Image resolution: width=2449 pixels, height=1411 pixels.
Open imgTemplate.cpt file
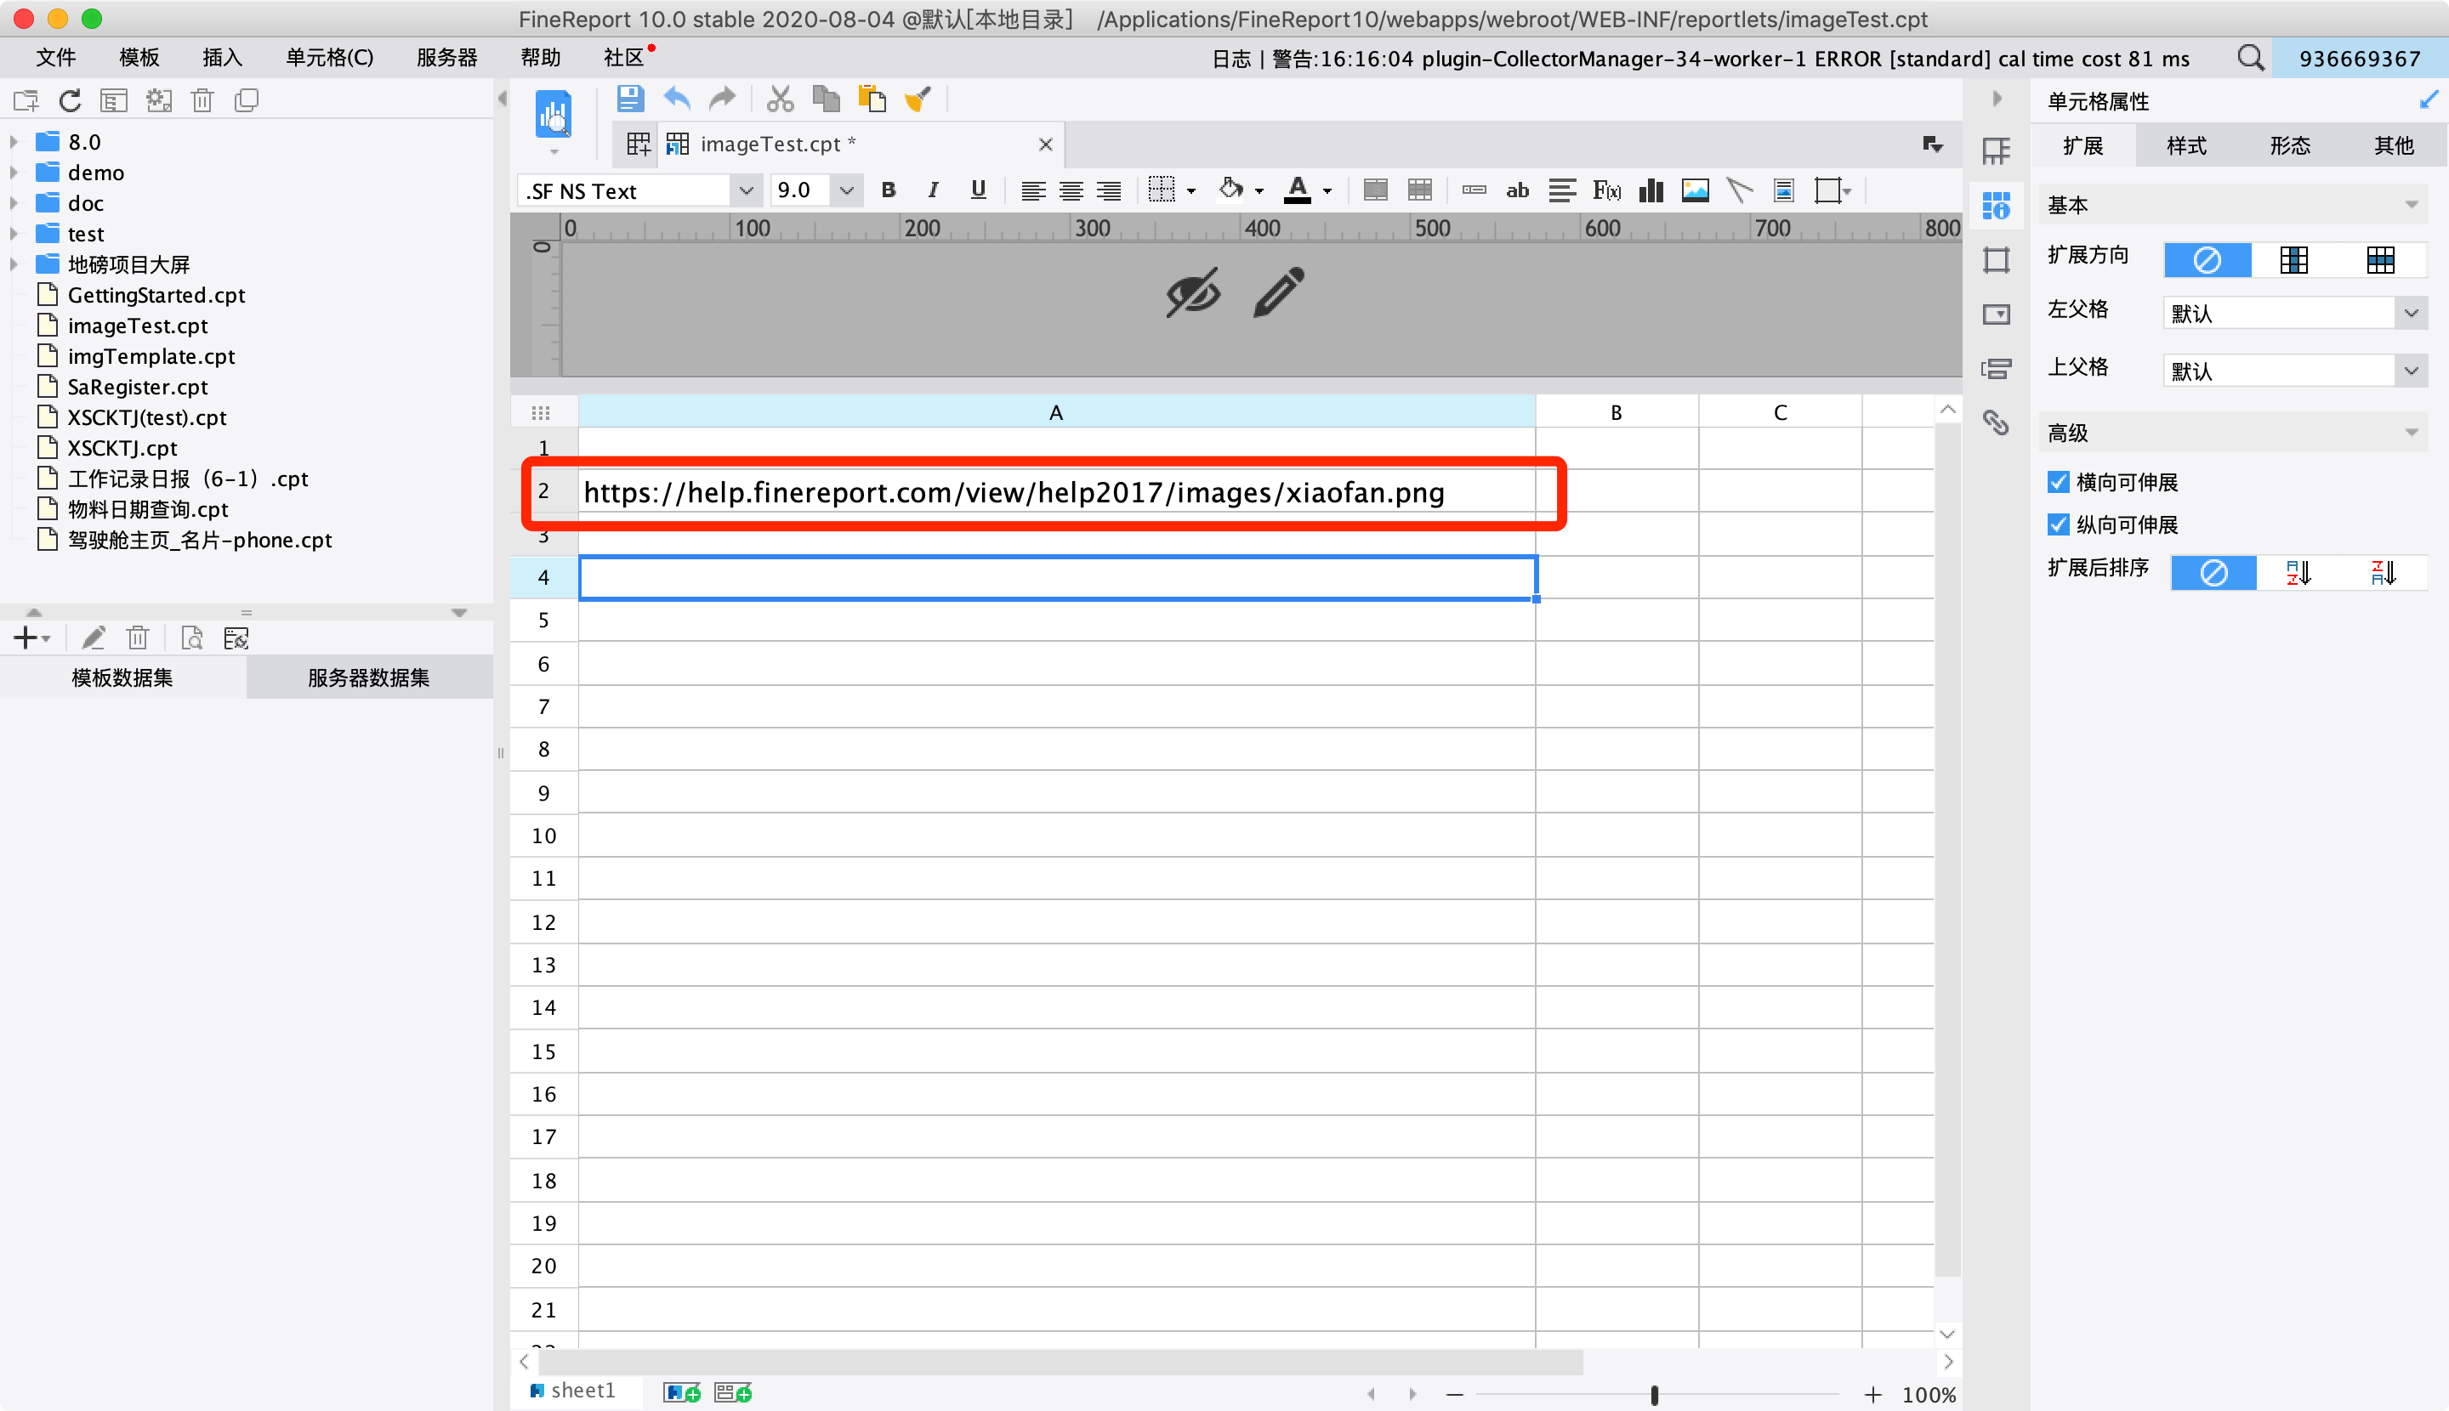[151, 355]
